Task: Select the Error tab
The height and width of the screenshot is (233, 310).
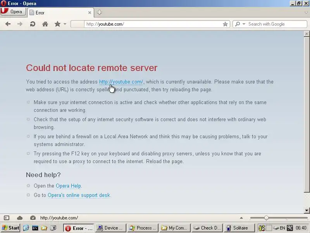Action: point(60,13)
